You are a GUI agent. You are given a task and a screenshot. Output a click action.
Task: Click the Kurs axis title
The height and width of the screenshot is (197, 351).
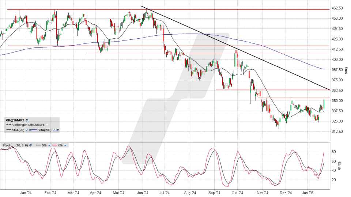[x=346, y=70]
